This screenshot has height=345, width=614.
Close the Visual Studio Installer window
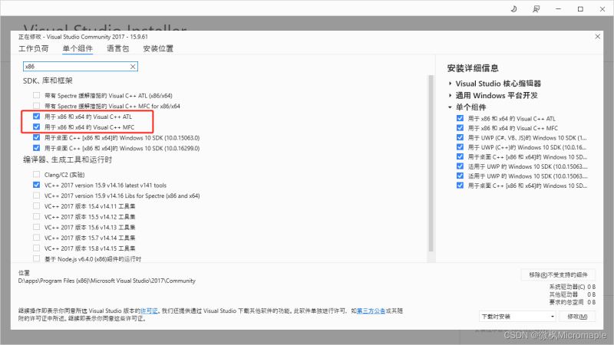click(602, 8)
